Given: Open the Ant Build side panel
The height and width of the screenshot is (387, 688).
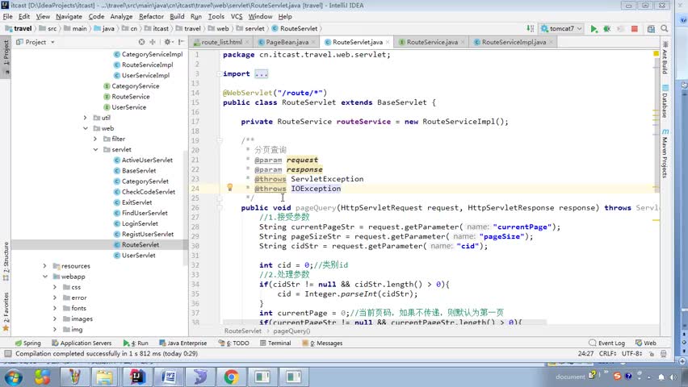Looking at the screenshot, I should [x=665, y=58].
